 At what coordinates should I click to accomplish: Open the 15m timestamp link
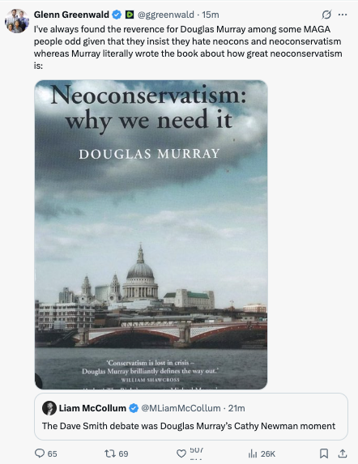tap(211, 15)
